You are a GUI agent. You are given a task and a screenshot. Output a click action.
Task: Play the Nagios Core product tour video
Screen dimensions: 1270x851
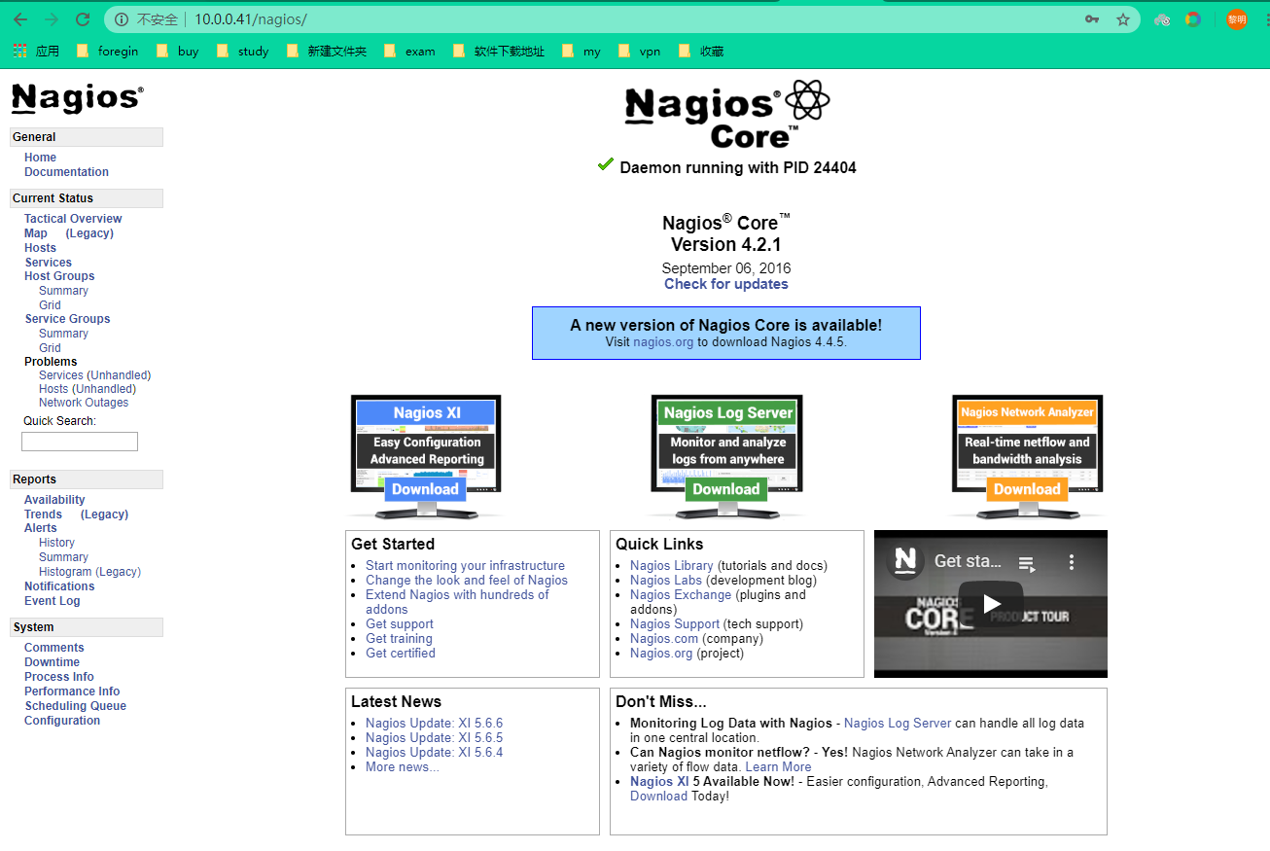click(990, 604)
